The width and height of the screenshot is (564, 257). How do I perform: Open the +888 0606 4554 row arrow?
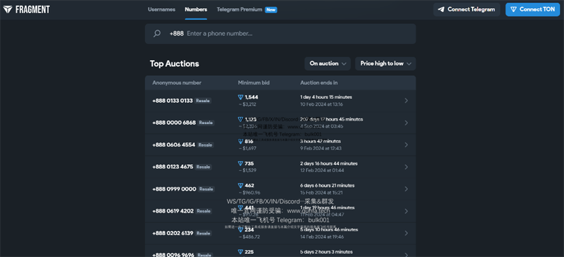406,145
